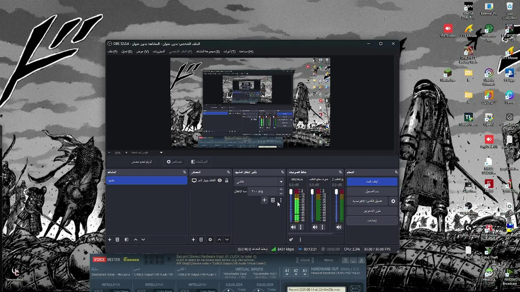520x292 pixels.
Task: Open Tools (T) menu in OBS
Action: click(x=230, y=52)
